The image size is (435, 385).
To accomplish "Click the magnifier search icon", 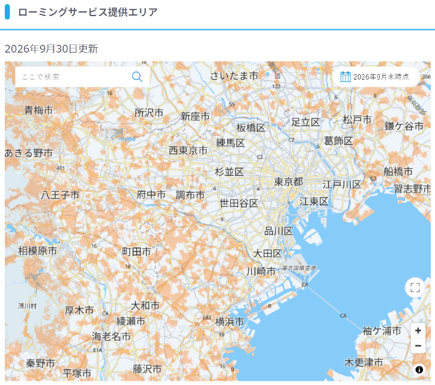I will coord(137,77).
